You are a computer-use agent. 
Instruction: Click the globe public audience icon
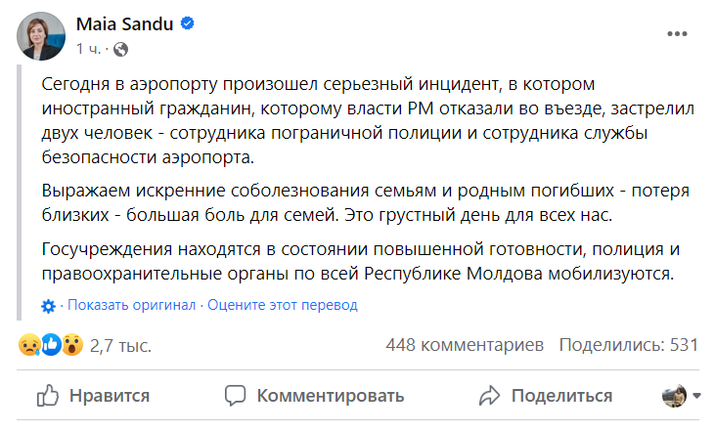coord(120,47)
